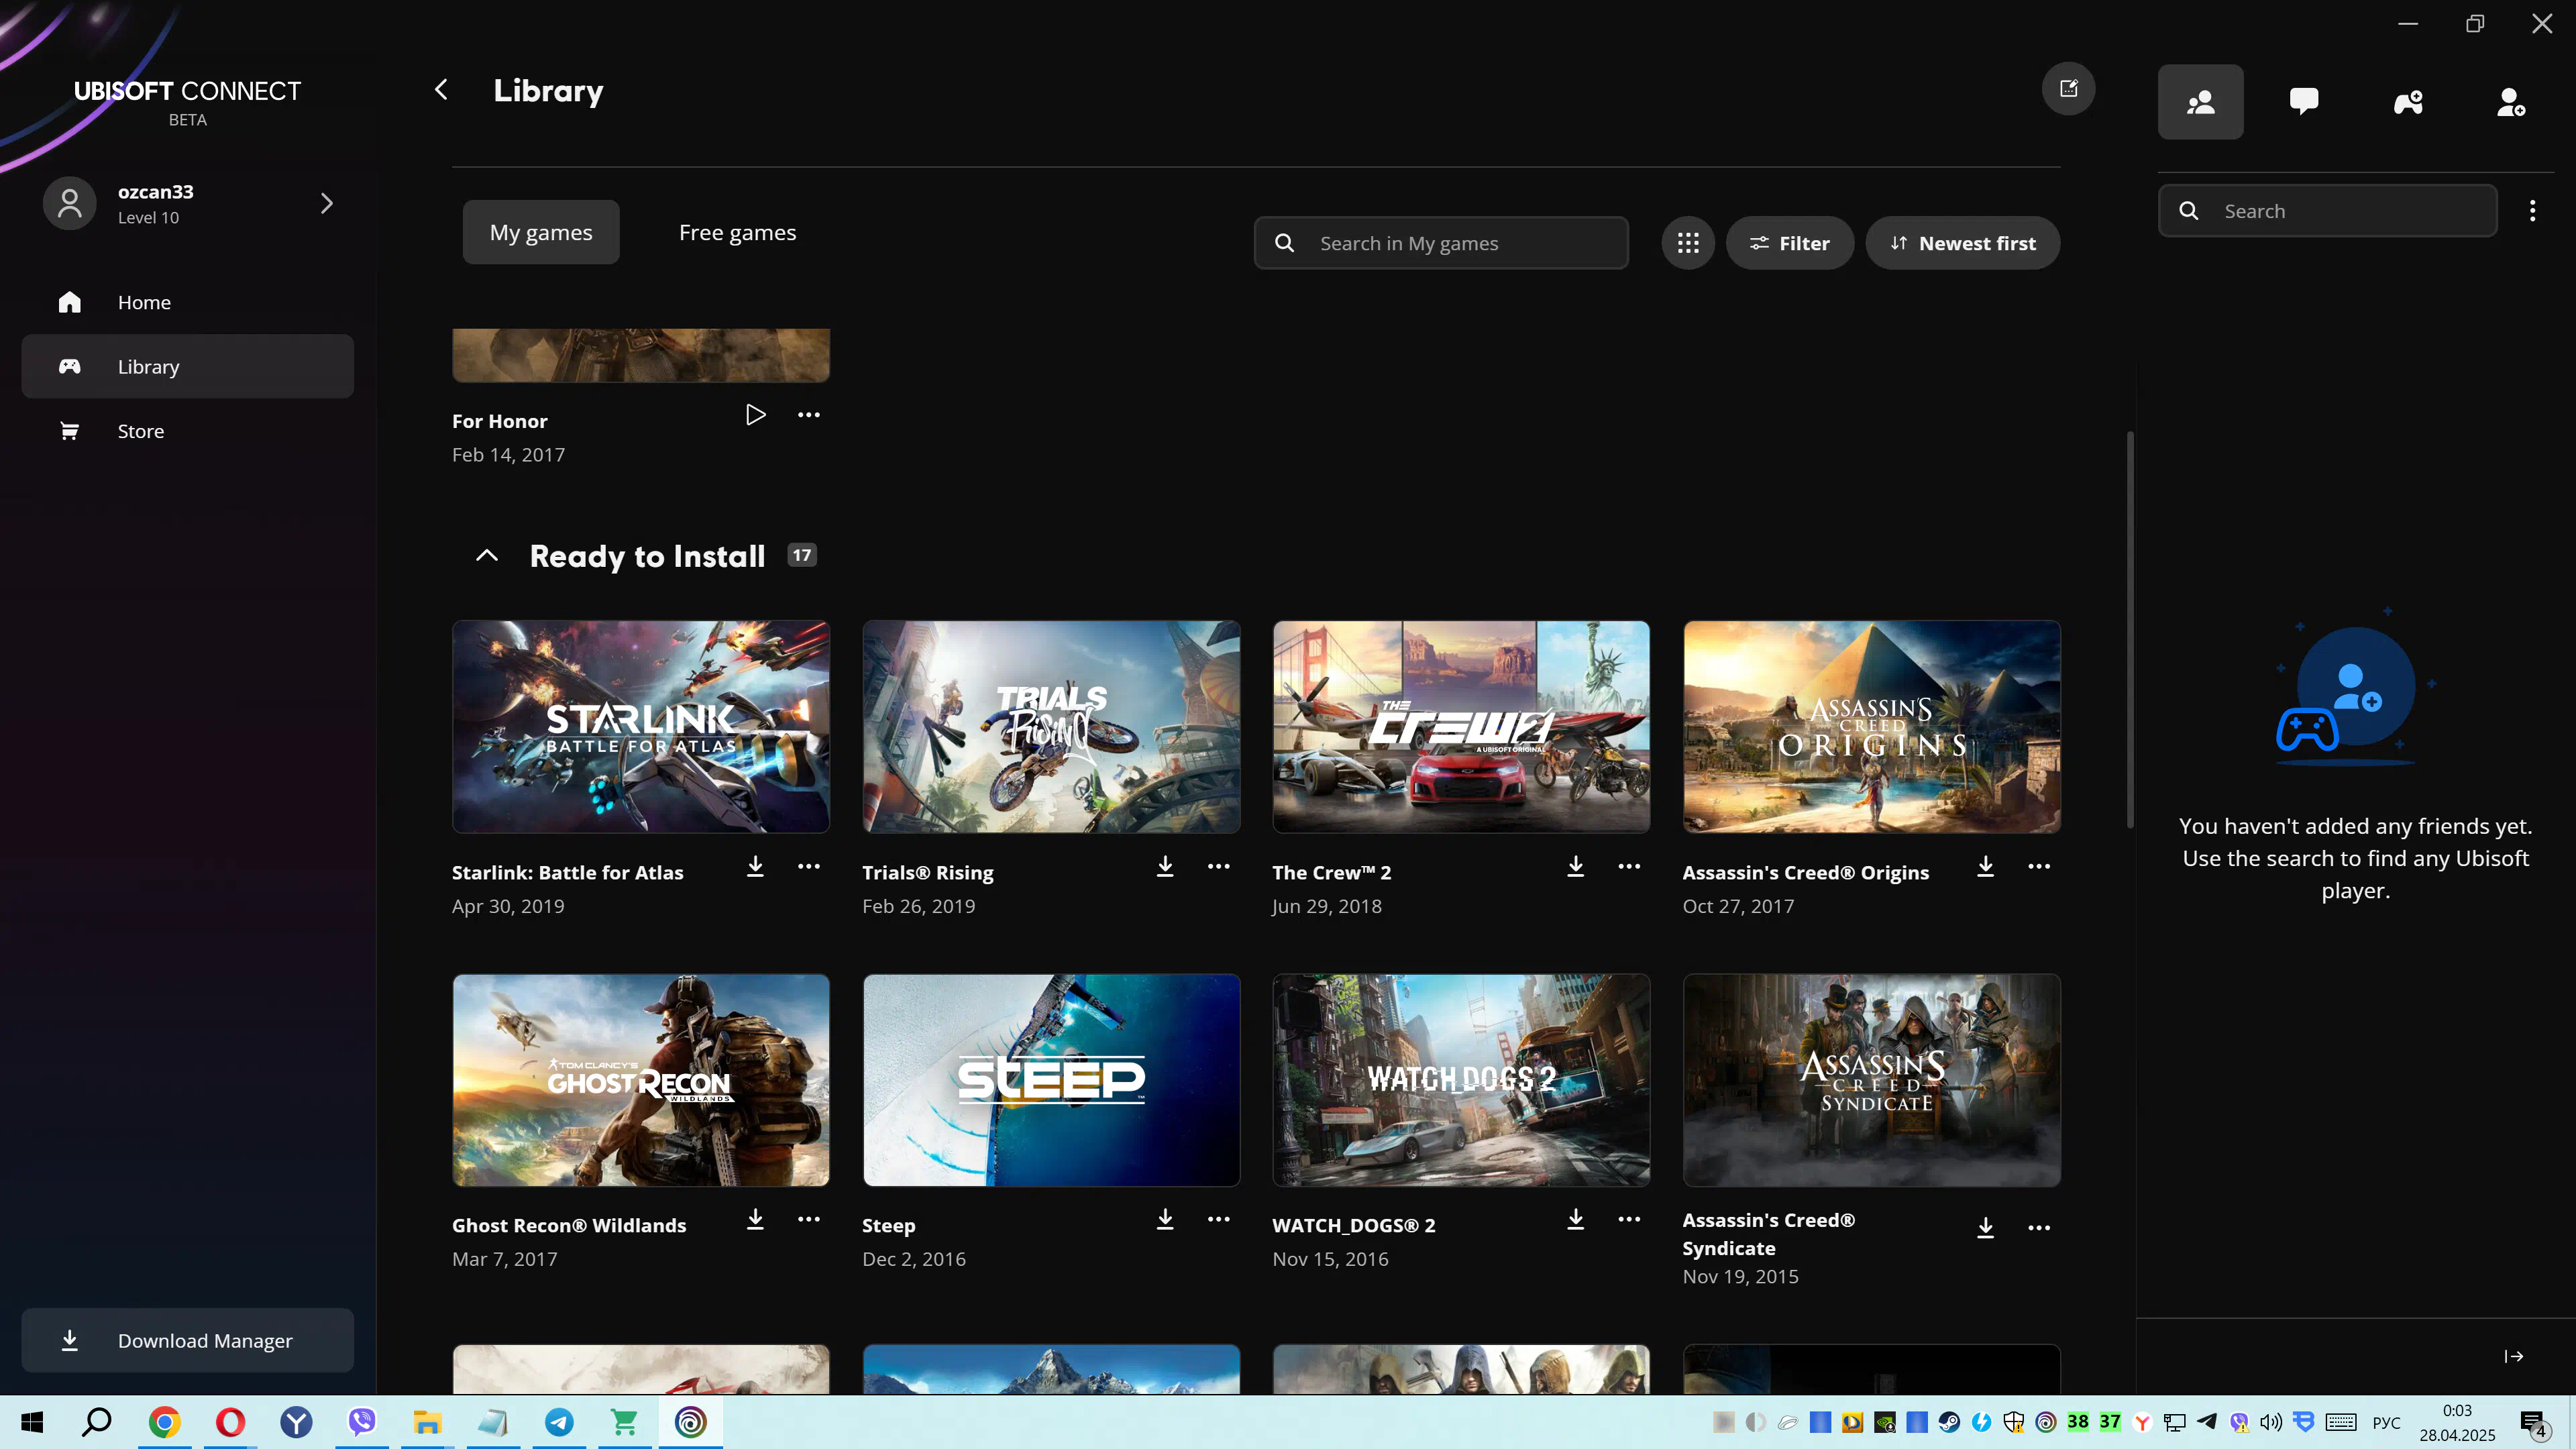2576x1449 pixels.
Task: Click the friends Search field
Action: pyautogui.click(x=2327, y=211)
